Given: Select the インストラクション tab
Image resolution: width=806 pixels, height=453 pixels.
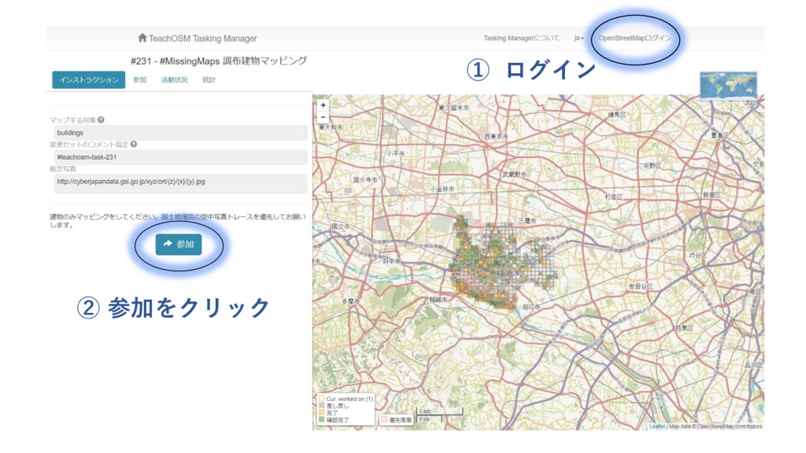Looking at the screenshot, I should click(88, 79).
